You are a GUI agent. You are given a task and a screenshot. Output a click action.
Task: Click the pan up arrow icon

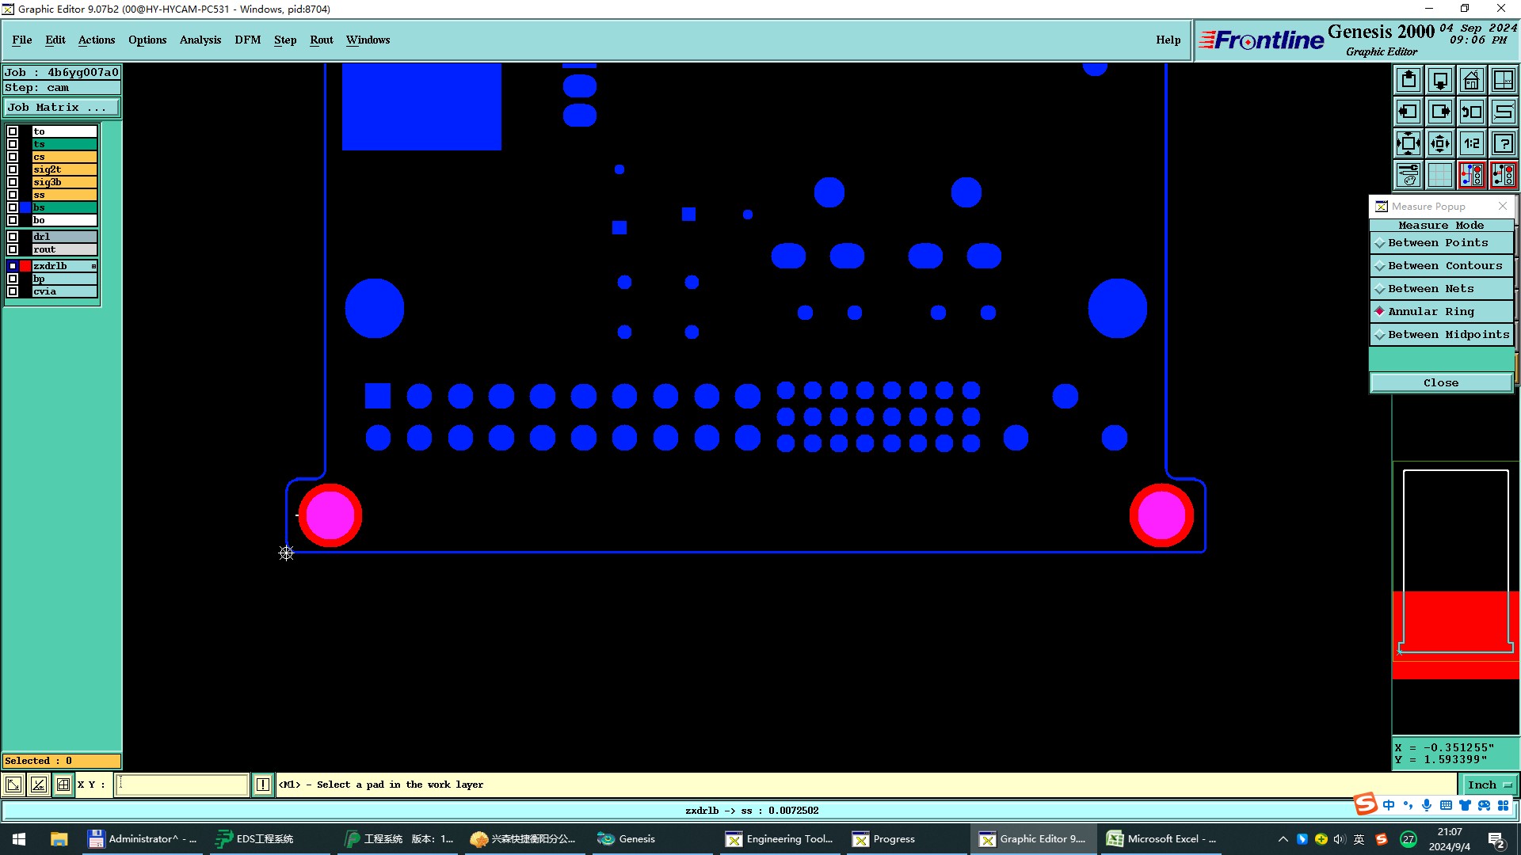(x=1409, y=80)
